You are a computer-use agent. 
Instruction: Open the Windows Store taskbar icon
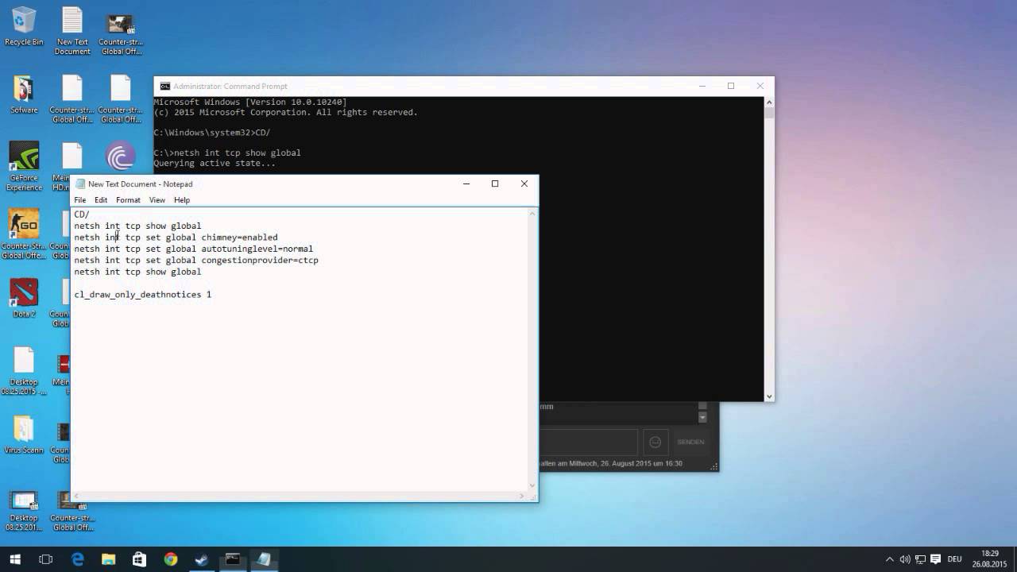coord(140,559)
